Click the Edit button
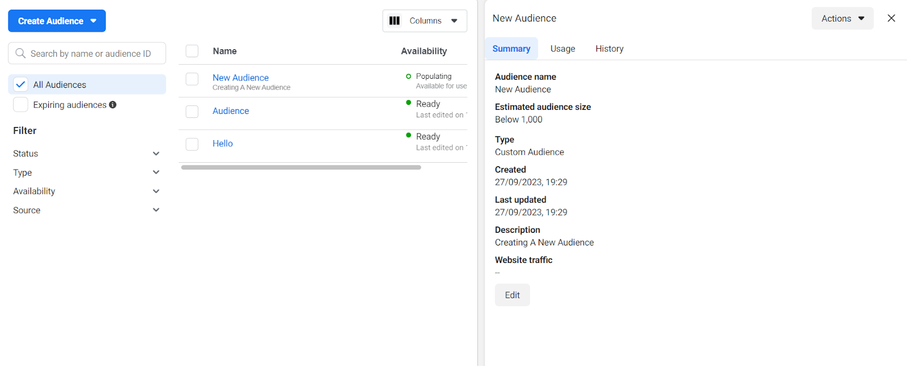Viewport: 907px width, 385px height. tap(512, 295)
